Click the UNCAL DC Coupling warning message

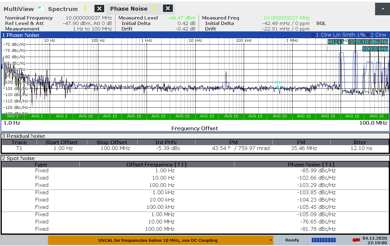[x=158, y=240]
